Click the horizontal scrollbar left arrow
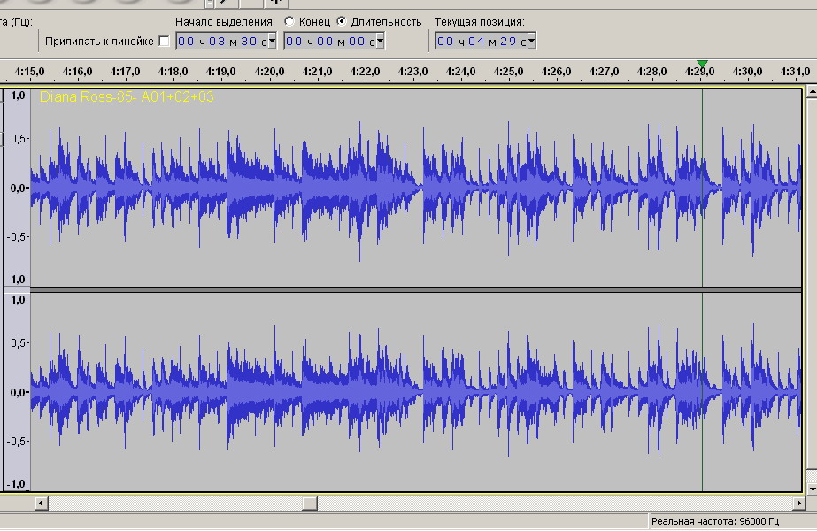817x531 pixels. point(41,504)
